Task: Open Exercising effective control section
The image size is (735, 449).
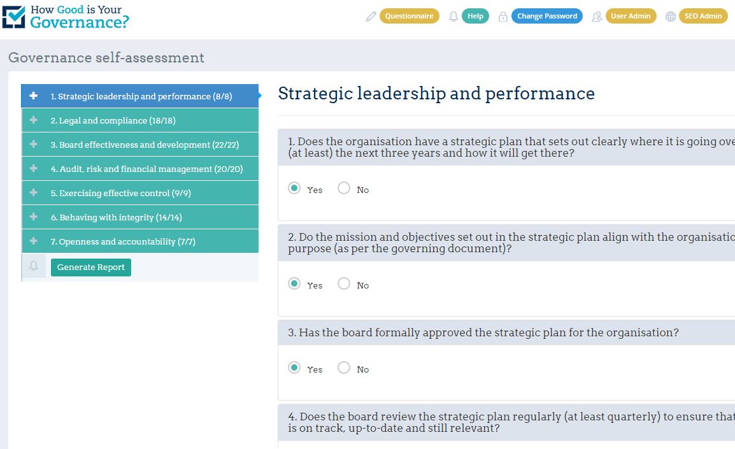Action: pyautogui.click(x=139, y=192)
